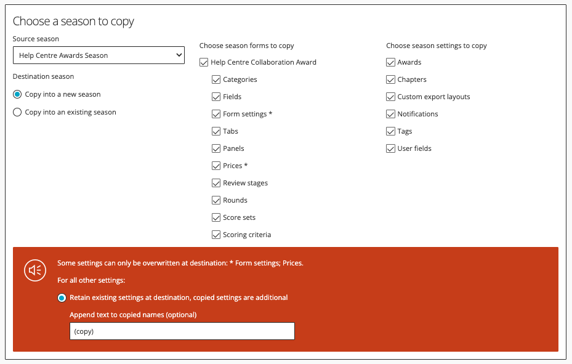Toggle Custom export layouts checkbox
Viewport: 572px width, 364px height.
pos(390,97)
